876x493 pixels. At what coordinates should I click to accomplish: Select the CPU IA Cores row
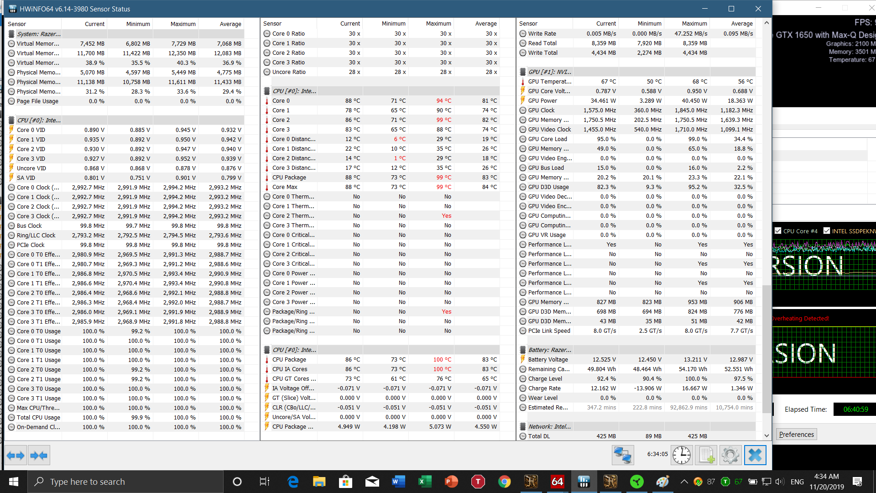click(x=381, y=369)
